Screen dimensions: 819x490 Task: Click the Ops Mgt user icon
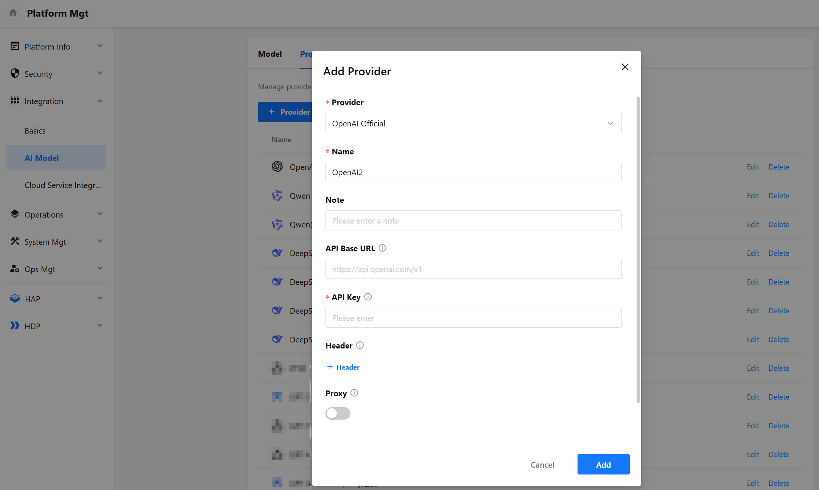pos(15,269)
